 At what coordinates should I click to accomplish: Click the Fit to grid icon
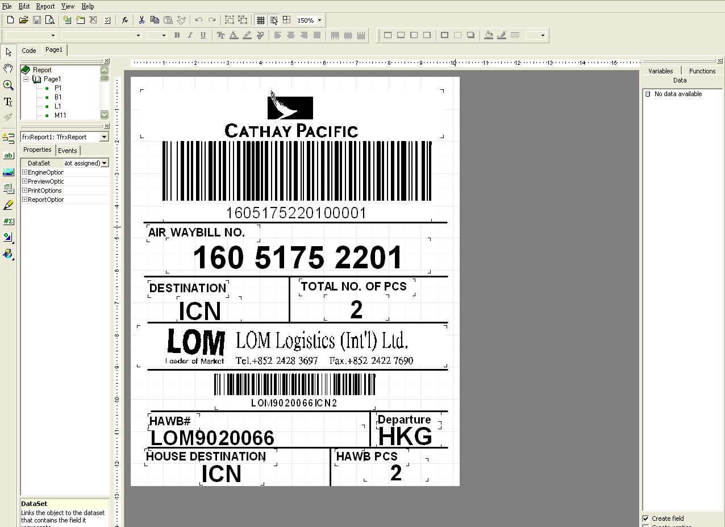click(x=286, y=20)
